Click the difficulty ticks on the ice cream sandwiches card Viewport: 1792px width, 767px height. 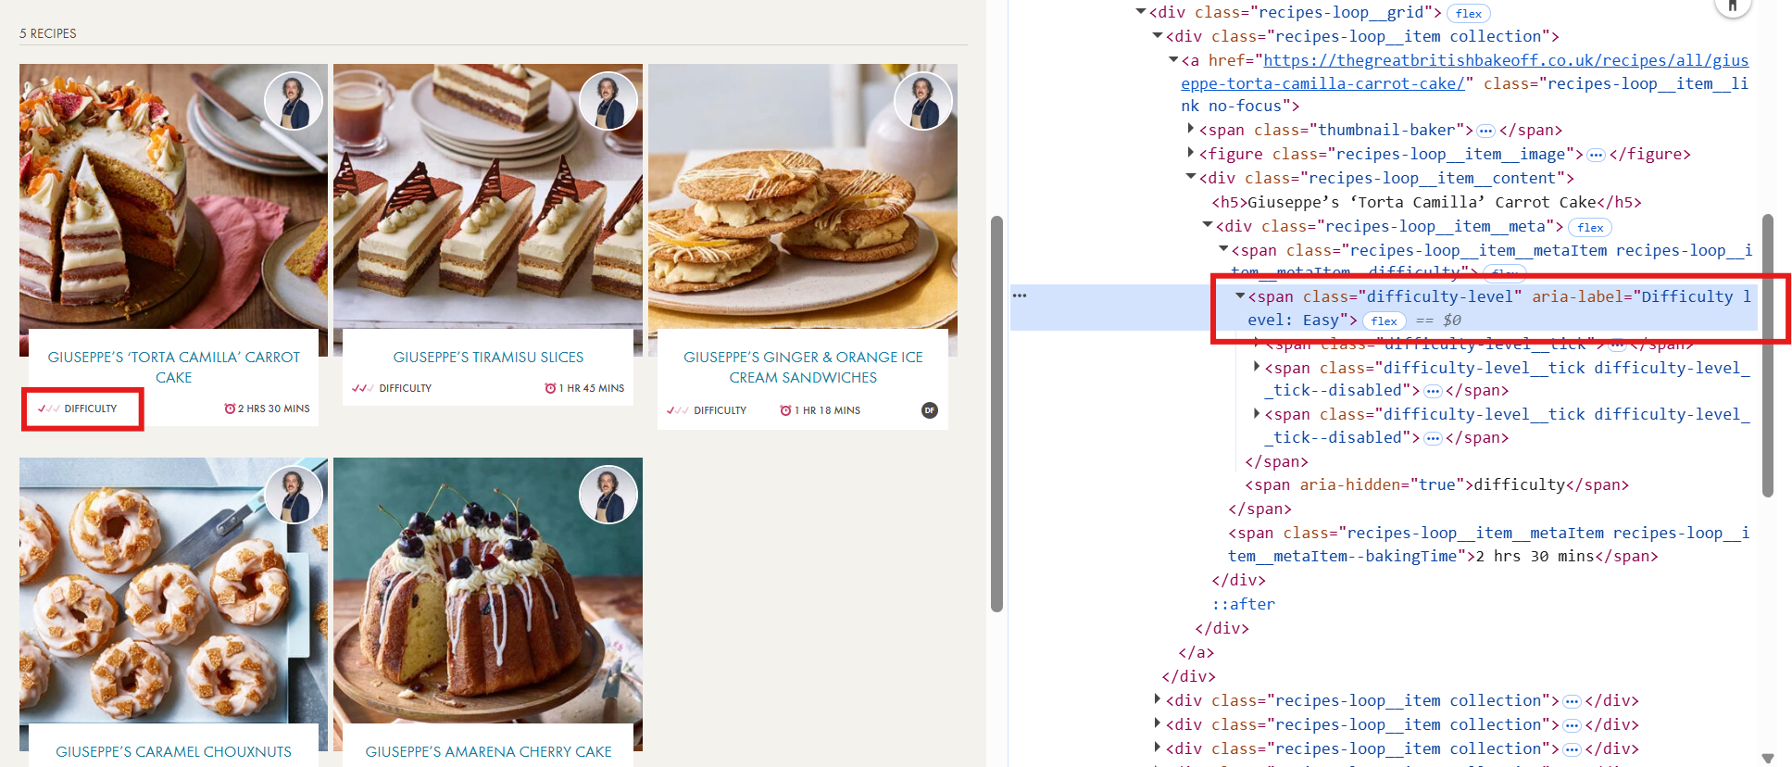point(678,410)
